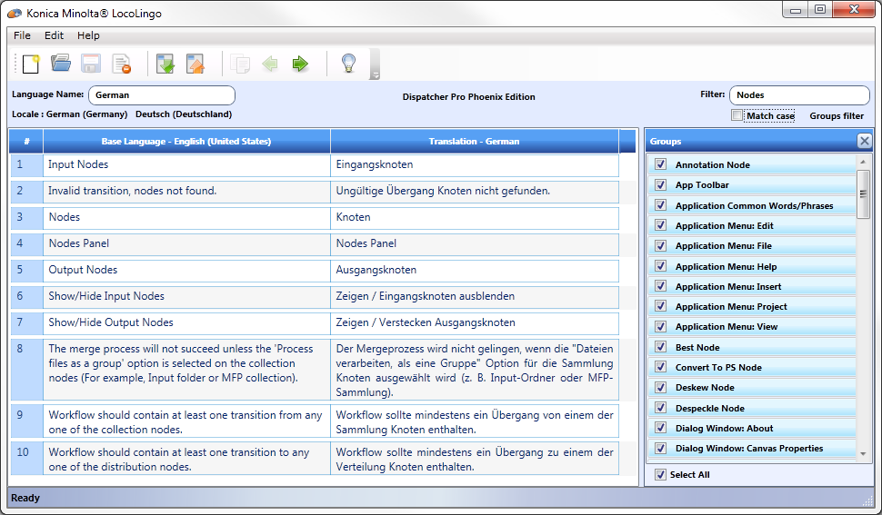
Task: Open the File menu
Action: tap(22, 35)
